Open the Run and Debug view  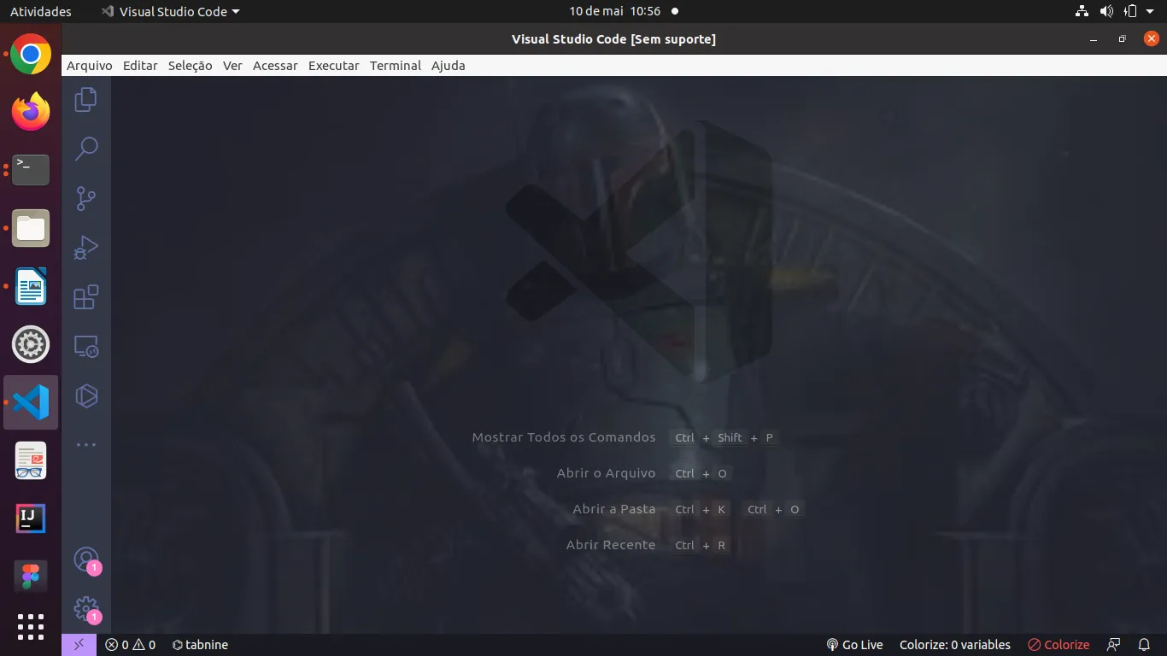pos(85,248)
